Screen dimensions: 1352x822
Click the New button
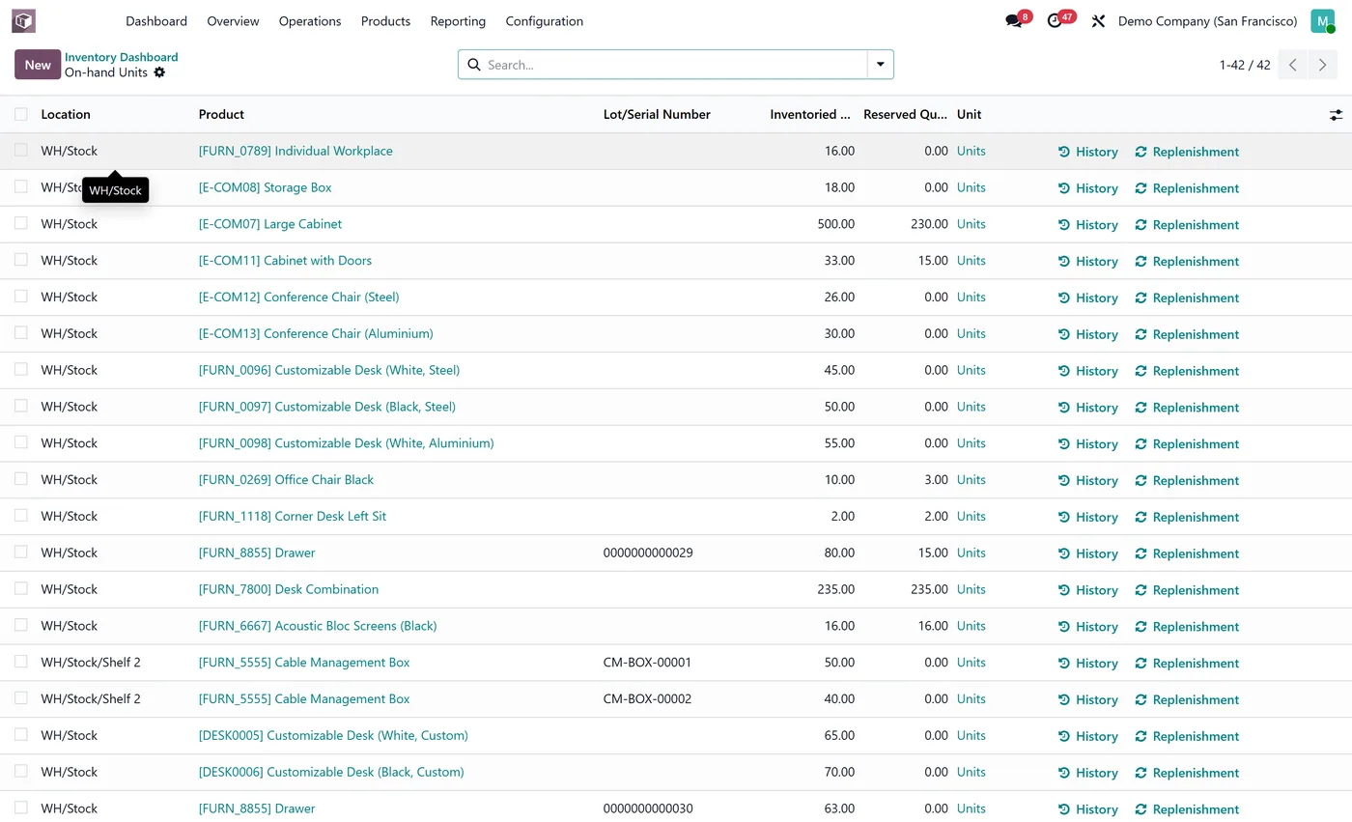coord(38,65)
